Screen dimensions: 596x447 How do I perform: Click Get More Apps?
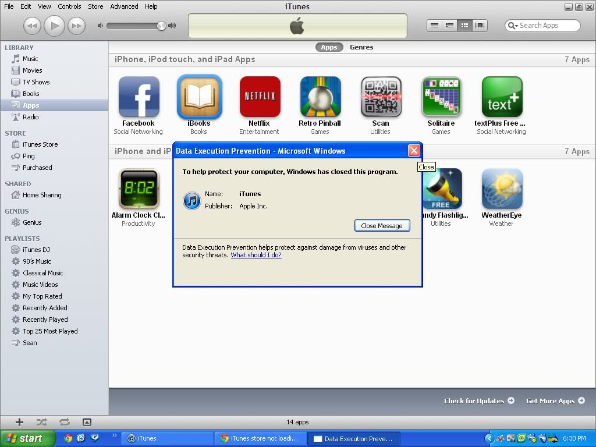pyautogui.click(x=555, y=400)
